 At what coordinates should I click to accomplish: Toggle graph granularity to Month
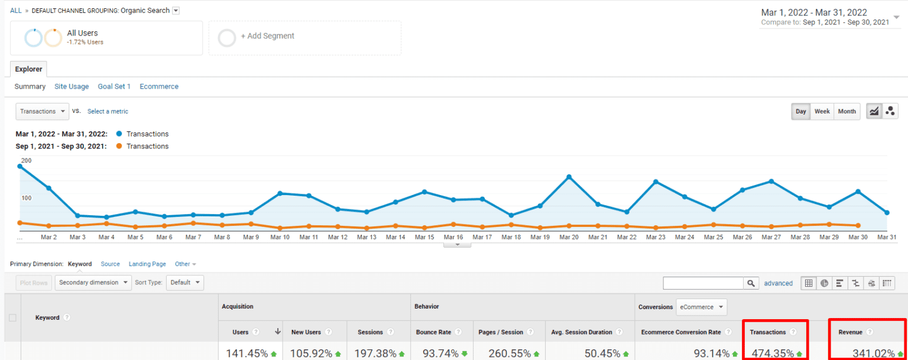[x=847, y=111]
